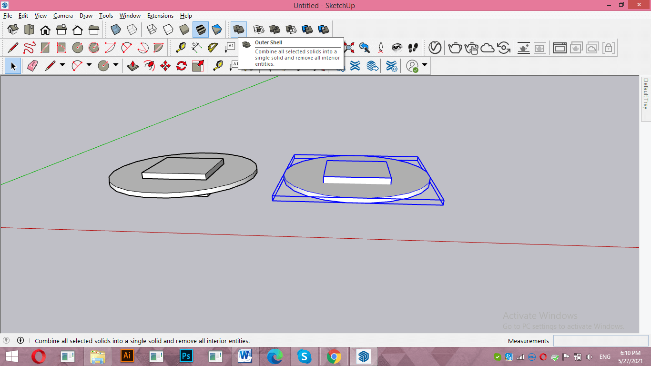This screenshot has height=366, width=651.
Task: Toggle Back Edges style
Action: (132, 30)
